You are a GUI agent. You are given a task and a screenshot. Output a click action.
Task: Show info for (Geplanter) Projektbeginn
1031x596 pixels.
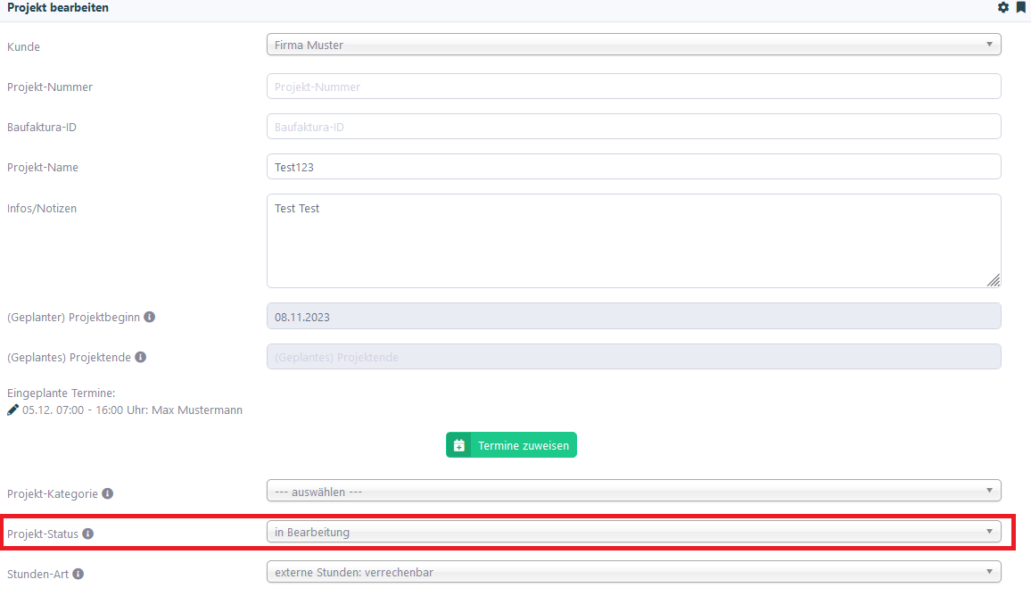click(149, 317)
